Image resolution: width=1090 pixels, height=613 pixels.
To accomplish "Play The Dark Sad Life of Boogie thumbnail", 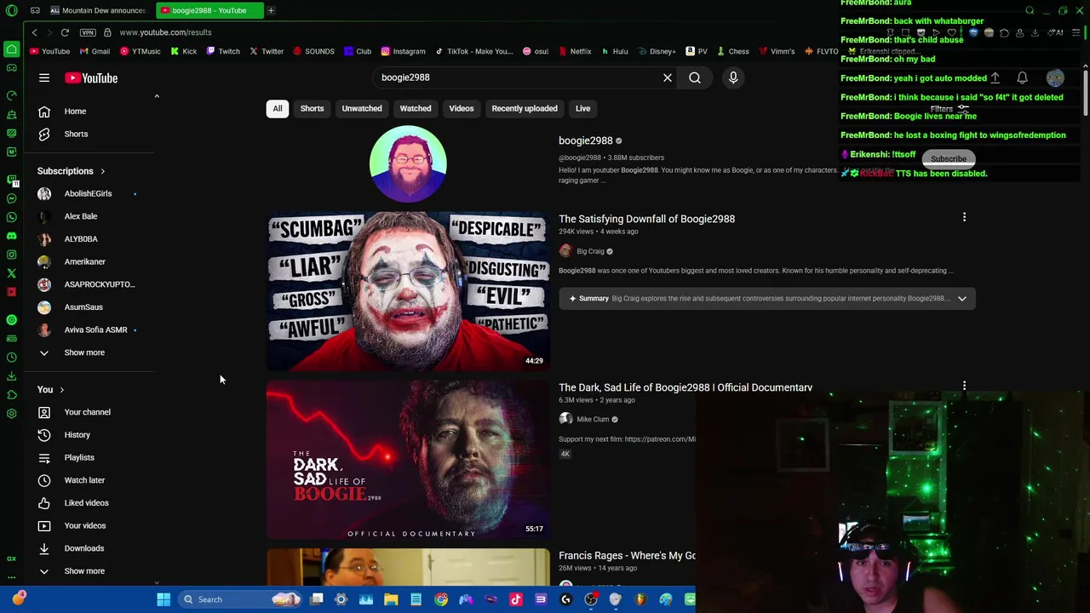I will tap(408, 460).
